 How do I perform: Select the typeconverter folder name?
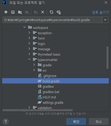pyautogui.click(x=47, y=60)
